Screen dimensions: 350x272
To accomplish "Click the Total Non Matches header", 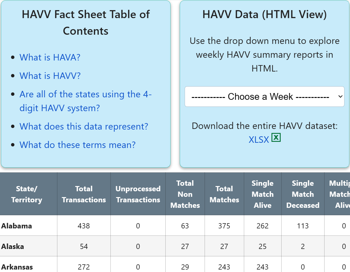I will [x=185, y=194].
